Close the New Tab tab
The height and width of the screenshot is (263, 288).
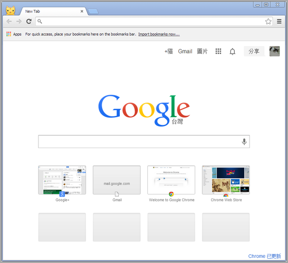pyautogui.click(x=82, y=11)
